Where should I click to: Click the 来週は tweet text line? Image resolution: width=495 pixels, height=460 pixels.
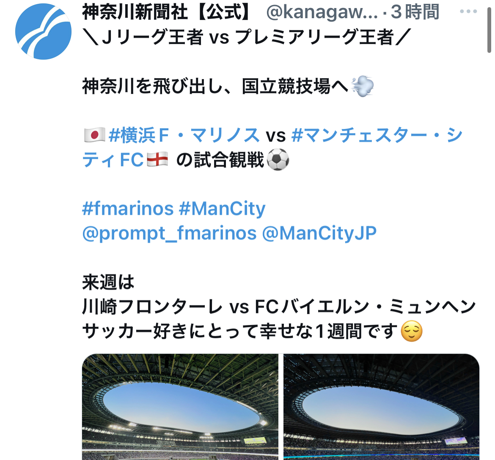coord(108,282)
